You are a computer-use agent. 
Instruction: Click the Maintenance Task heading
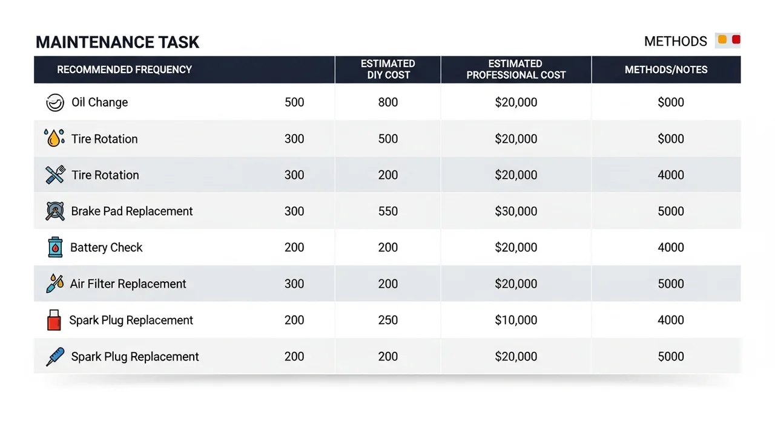(x=117, y=42)
